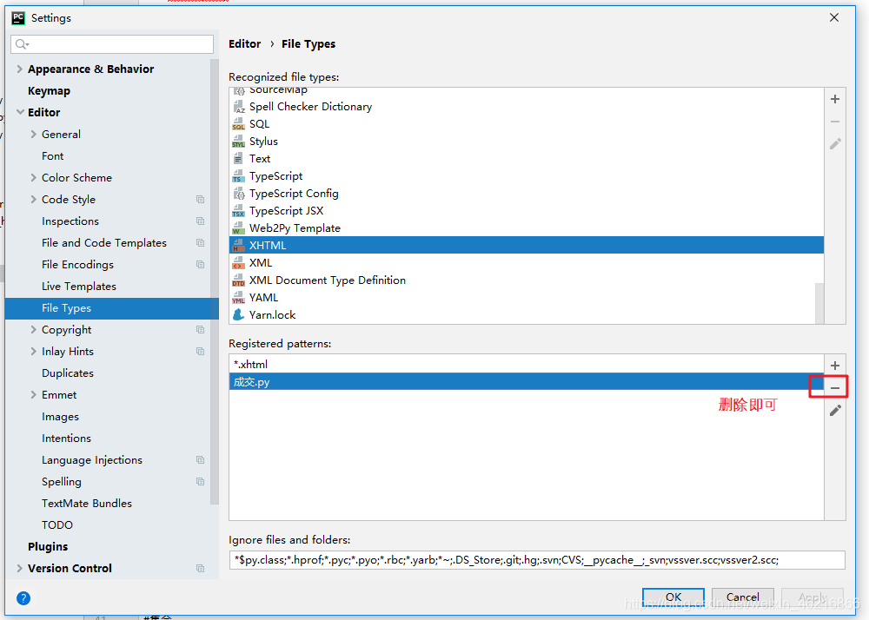The height and width of the screenshot is (620, 869).
Task: Select the File Types settings item
Action: click(112, 308)
